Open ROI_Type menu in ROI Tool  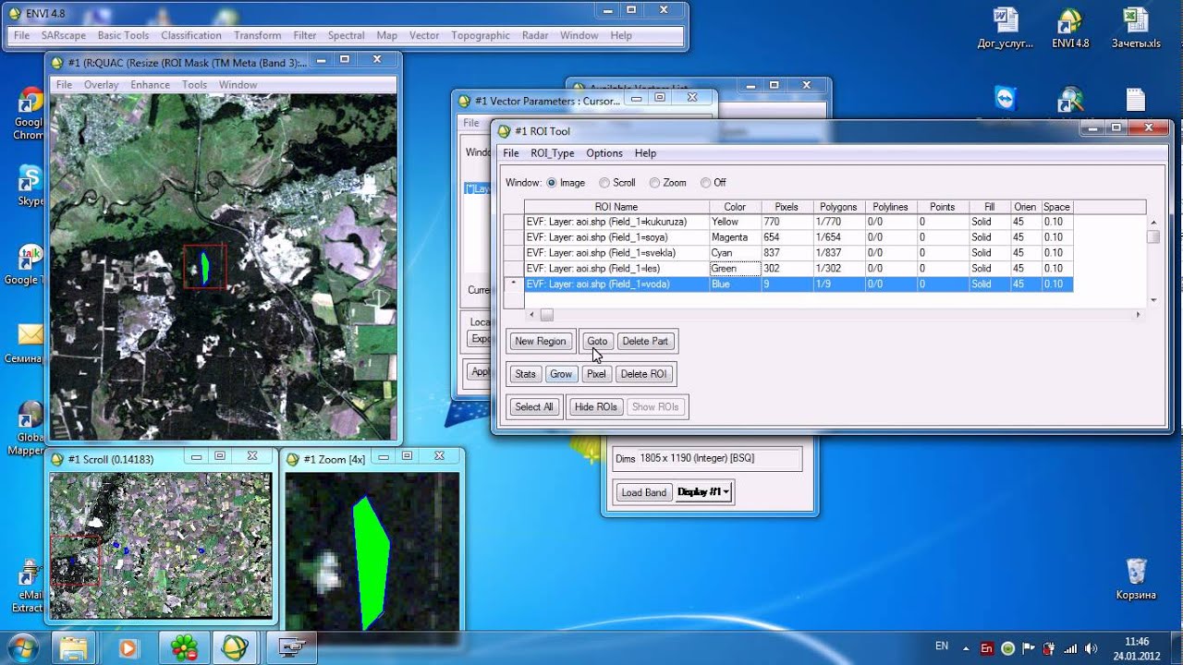[x=552, y=153]
